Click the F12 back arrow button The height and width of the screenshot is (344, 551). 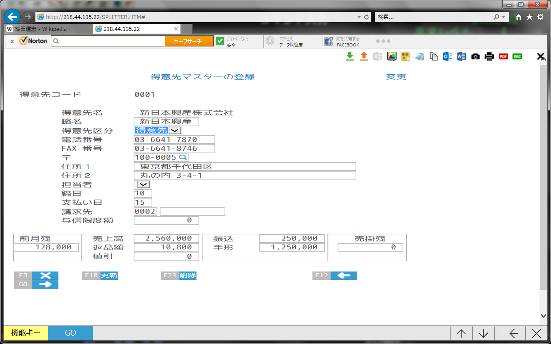point(343,275)
